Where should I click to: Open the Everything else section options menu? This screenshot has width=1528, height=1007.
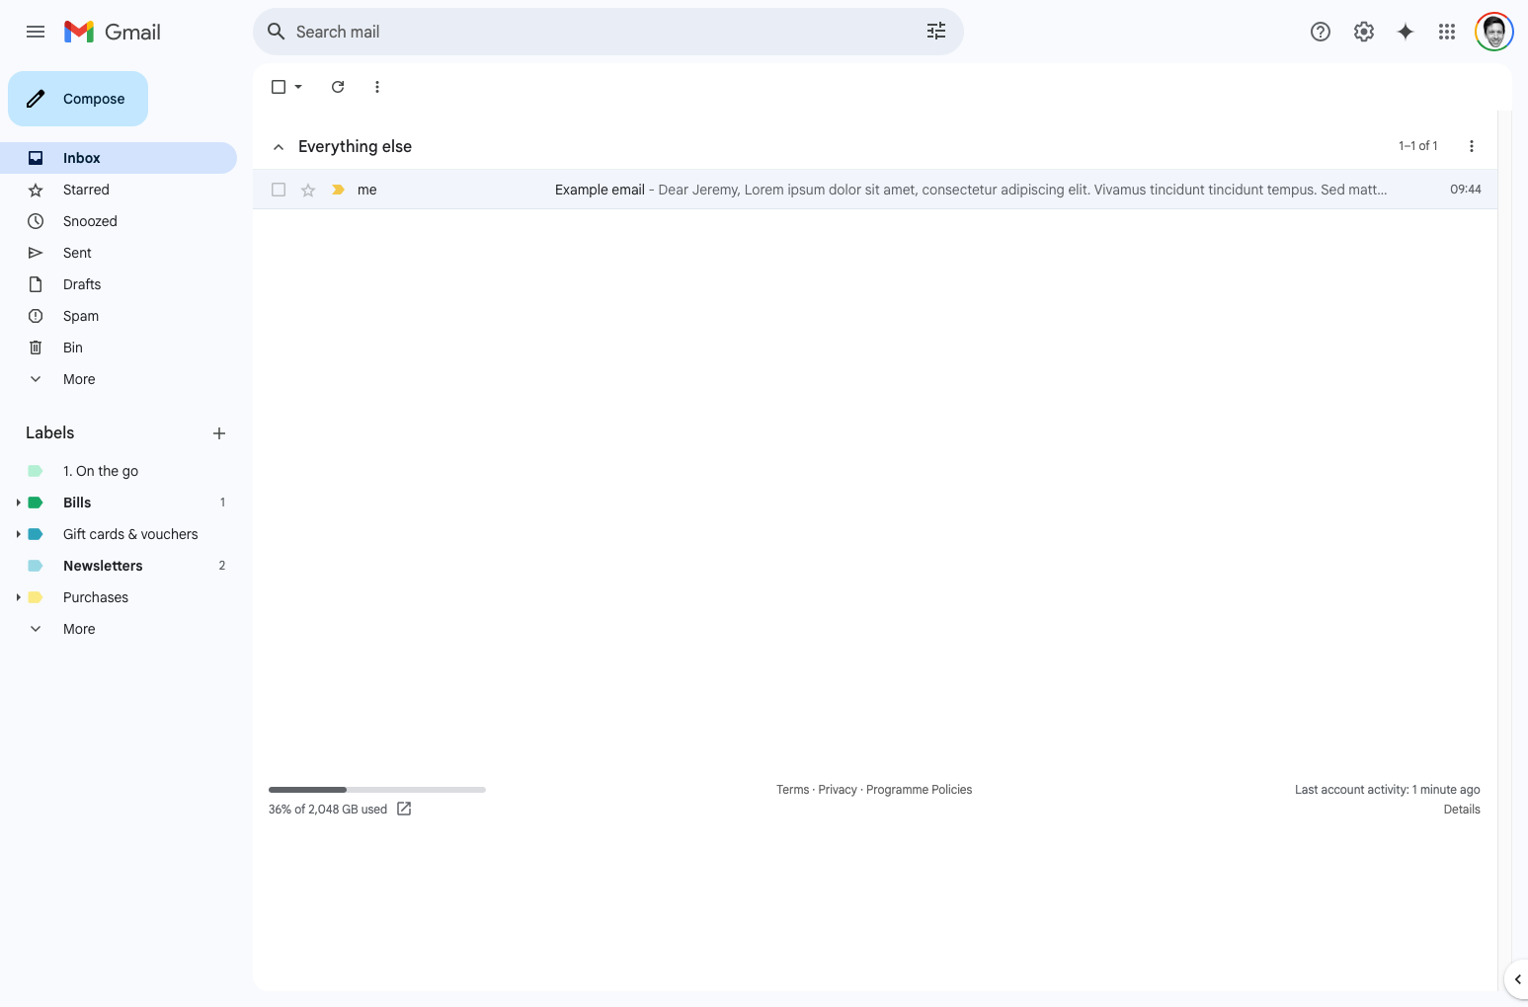[1472, 146]
